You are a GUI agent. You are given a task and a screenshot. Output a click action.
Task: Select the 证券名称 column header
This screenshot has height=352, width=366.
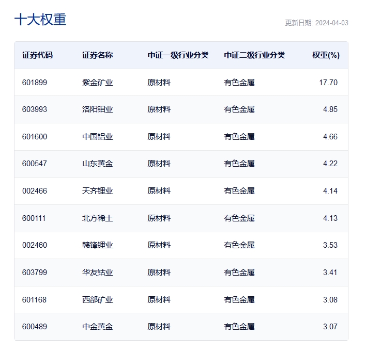click(x=97, y=55)
